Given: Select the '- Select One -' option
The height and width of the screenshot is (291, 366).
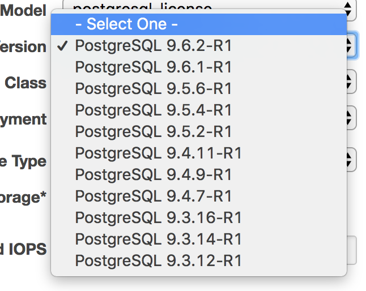Looking at the screenshot, I should coord(199,24).
